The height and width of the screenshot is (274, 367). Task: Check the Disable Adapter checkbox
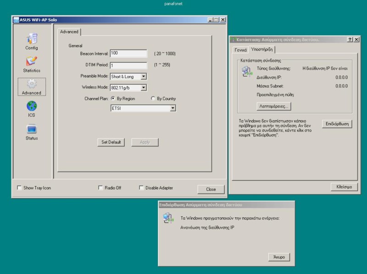click(141, 188)
